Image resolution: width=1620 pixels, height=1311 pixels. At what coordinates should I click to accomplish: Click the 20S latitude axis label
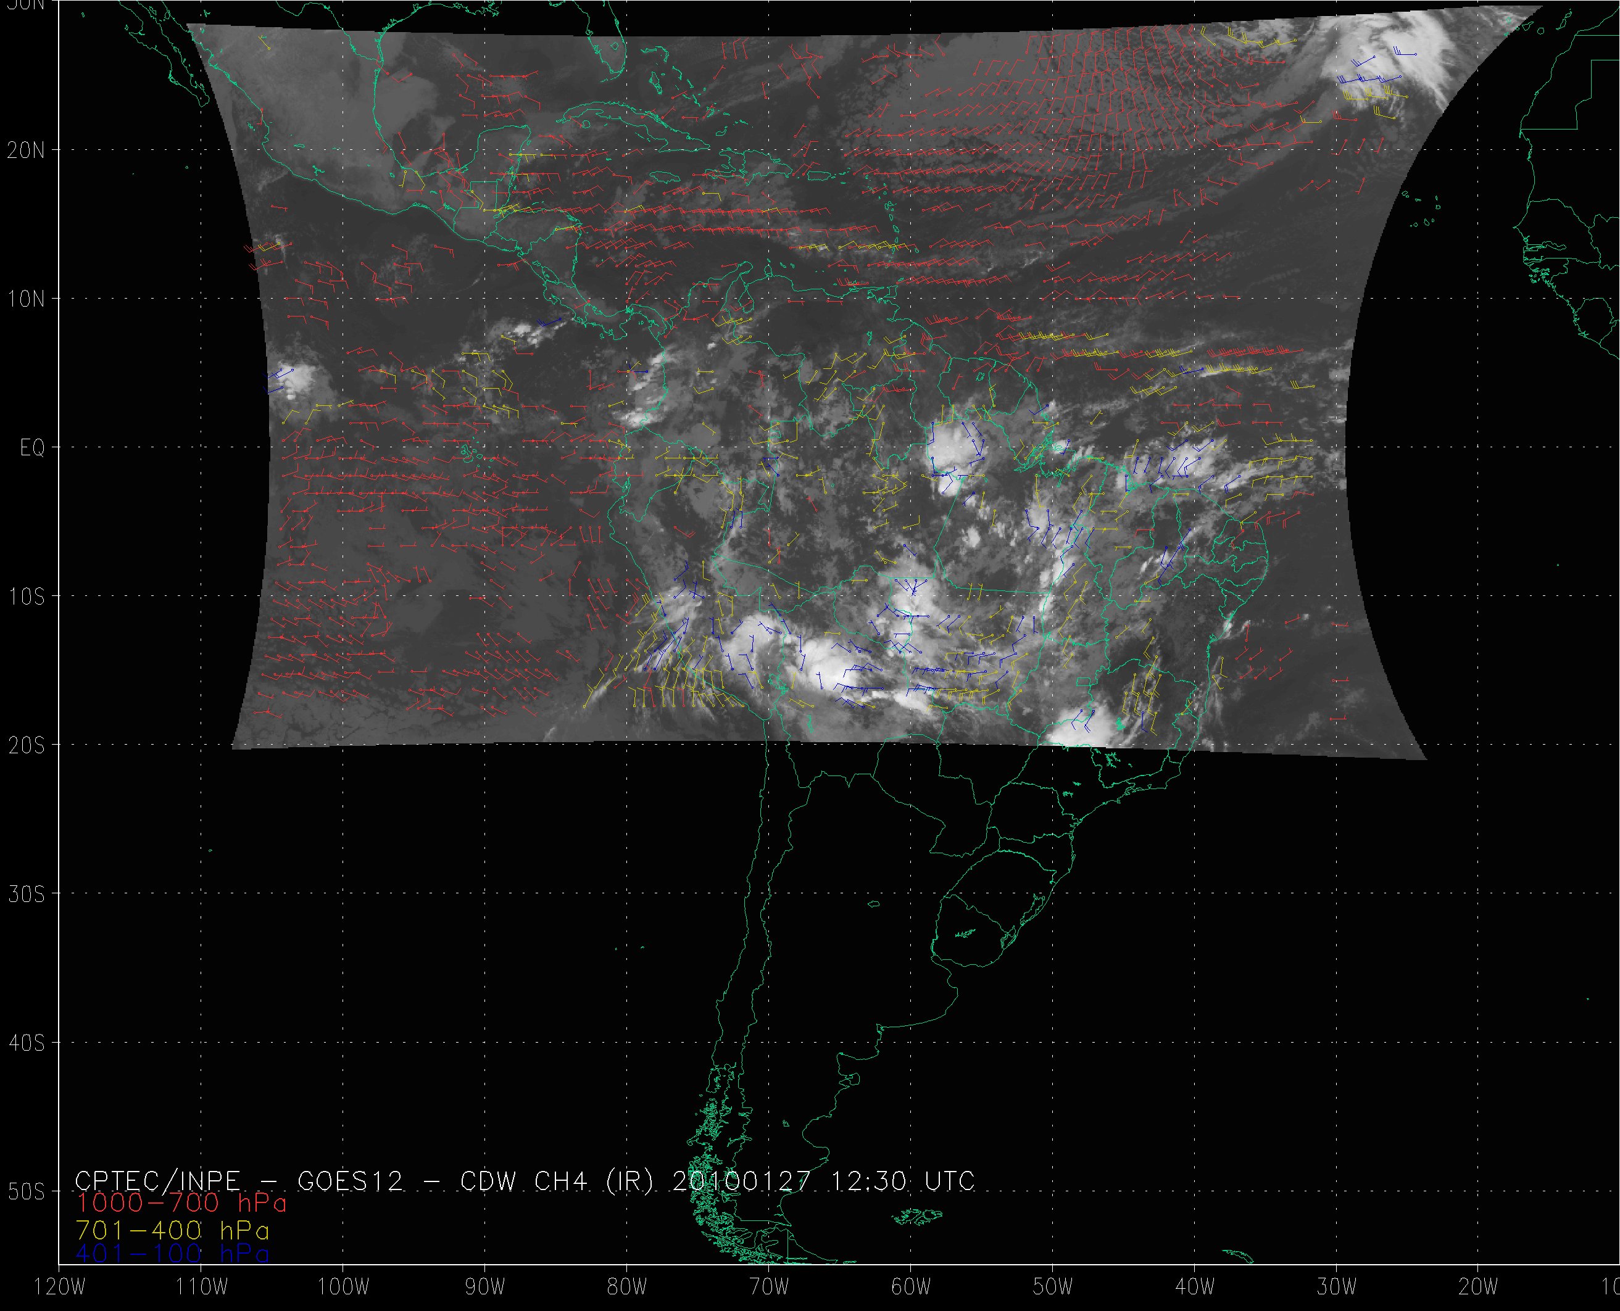tap(27, 745)
